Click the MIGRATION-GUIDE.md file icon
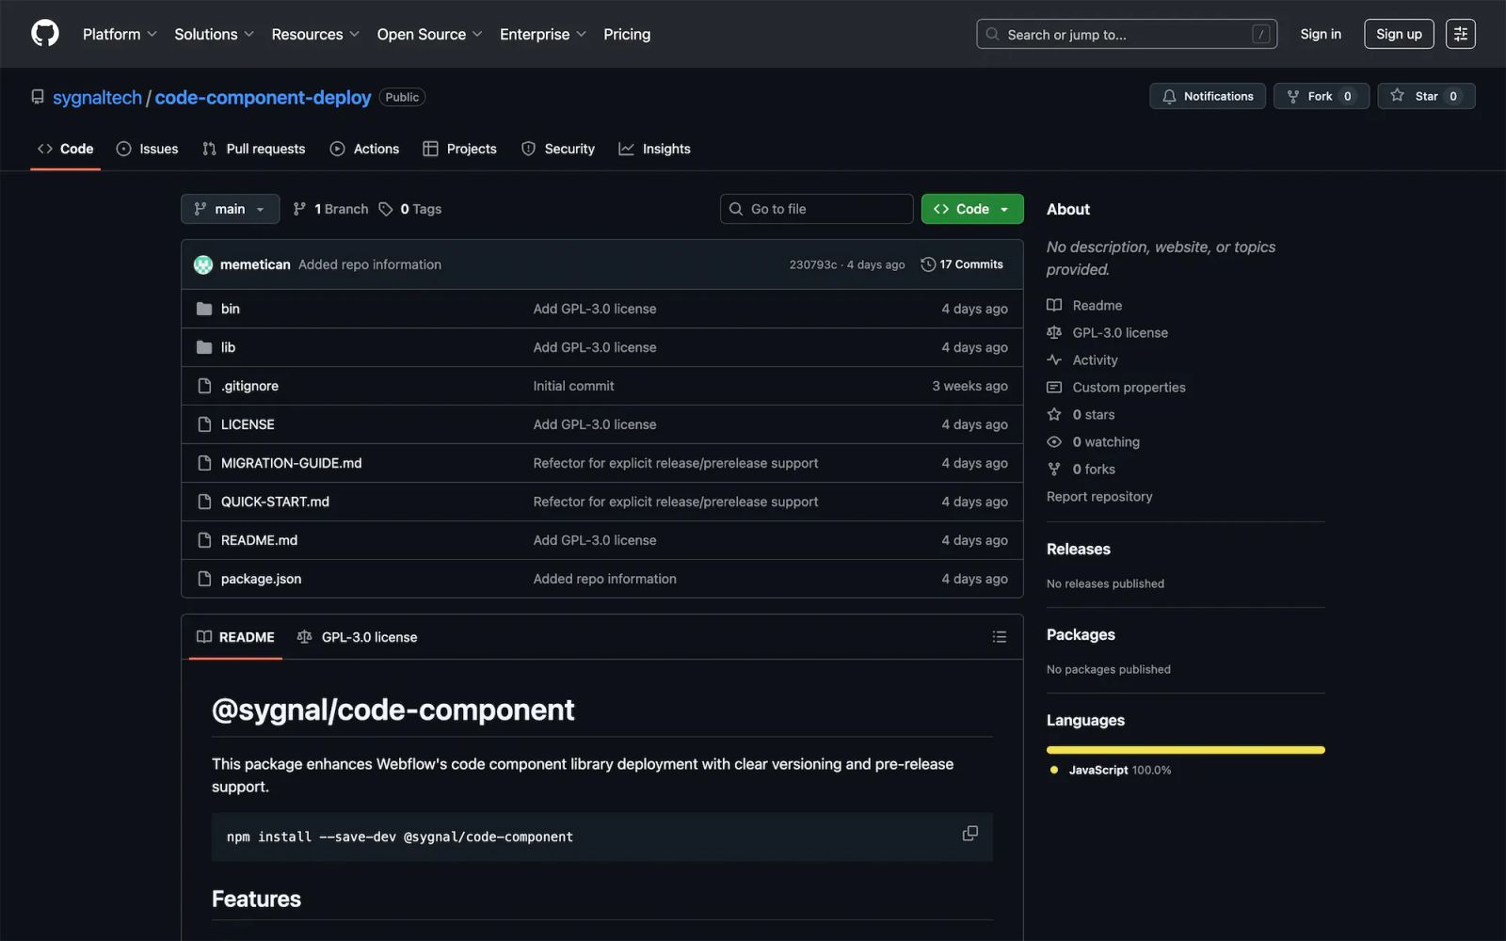 [x=204, y=463]
